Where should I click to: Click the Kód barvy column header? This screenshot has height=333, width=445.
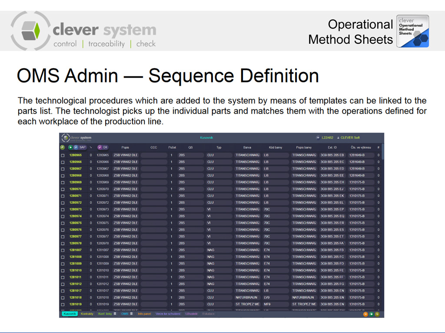click(275, 147)
